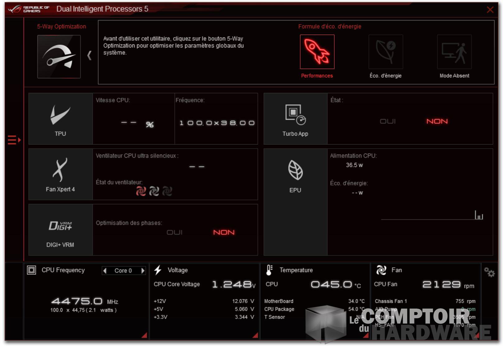Open monitoring settings gear icon
This screenshot has height=346, width=503.
pyautogui.click(x=489, y=272)
